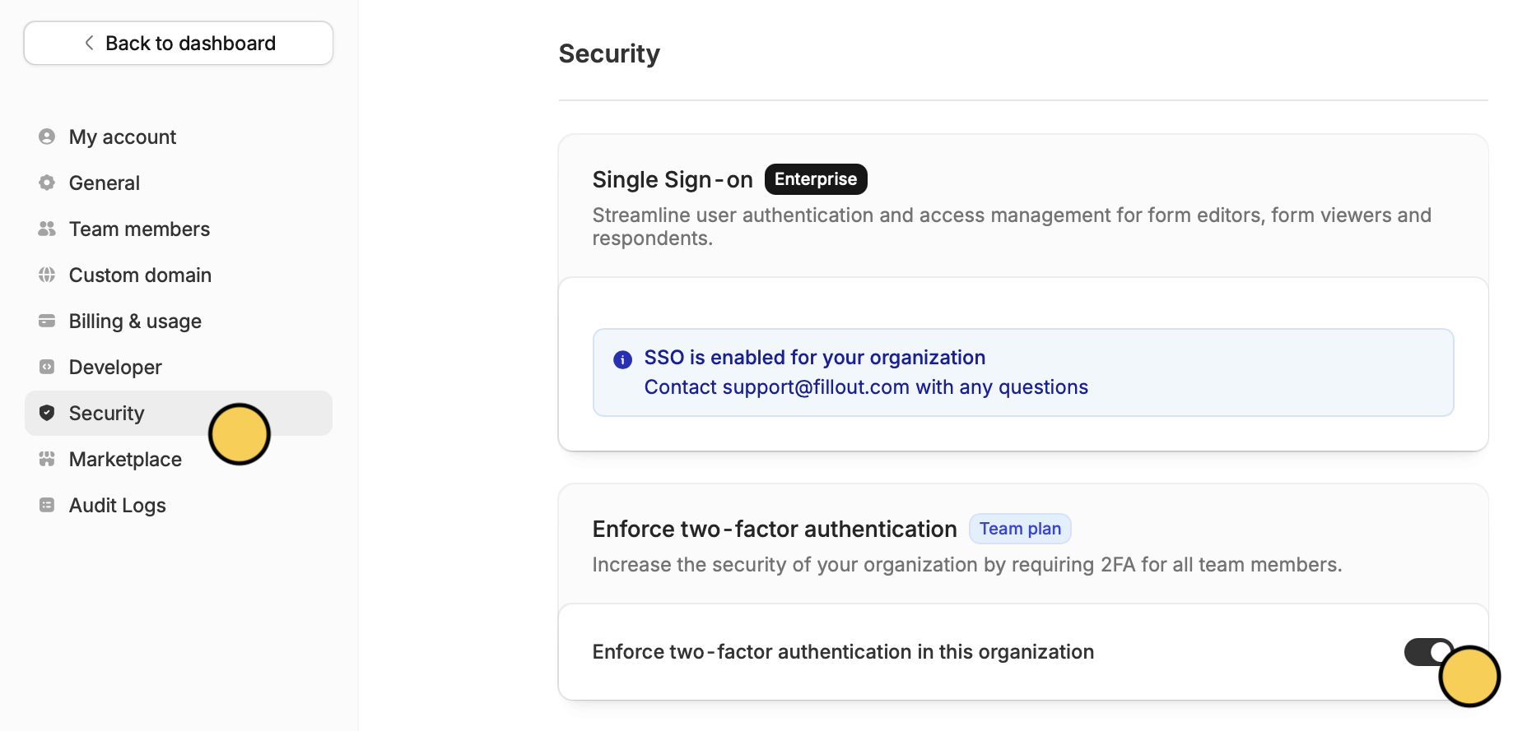This screenshot has width=1527, height=731.
Task: Click the Security shield icon
Action: click(47, 413)
